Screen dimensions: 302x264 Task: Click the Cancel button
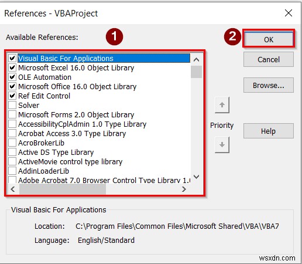click(269, 59)
